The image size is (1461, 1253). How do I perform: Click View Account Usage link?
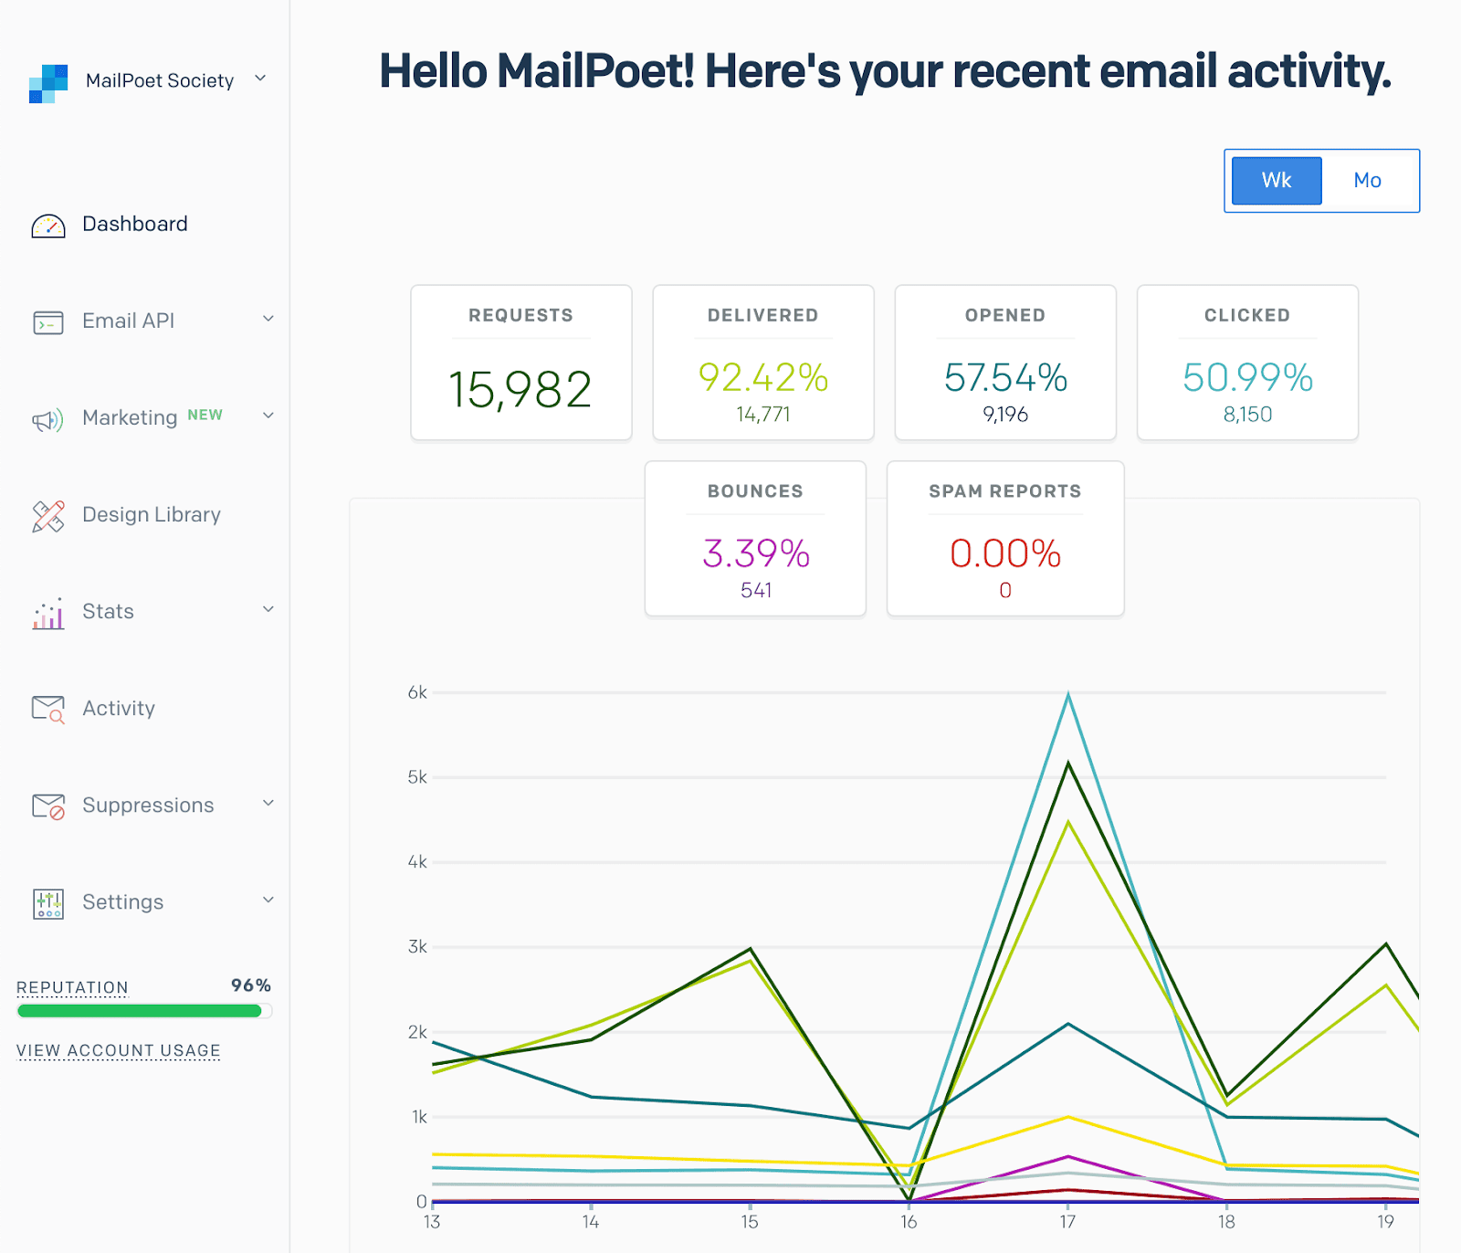point(119,1050)
